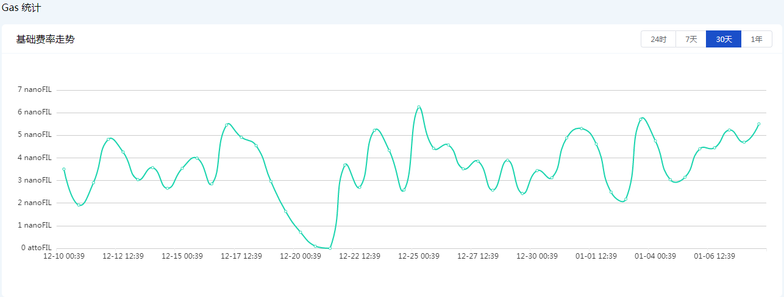
Task: Click the peak data point near 12-12 12:39
Action: pos(109,139)
